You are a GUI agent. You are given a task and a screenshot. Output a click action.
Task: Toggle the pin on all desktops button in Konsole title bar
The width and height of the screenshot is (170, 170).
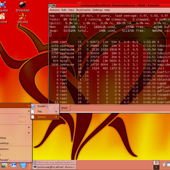(x=54, y=6)
